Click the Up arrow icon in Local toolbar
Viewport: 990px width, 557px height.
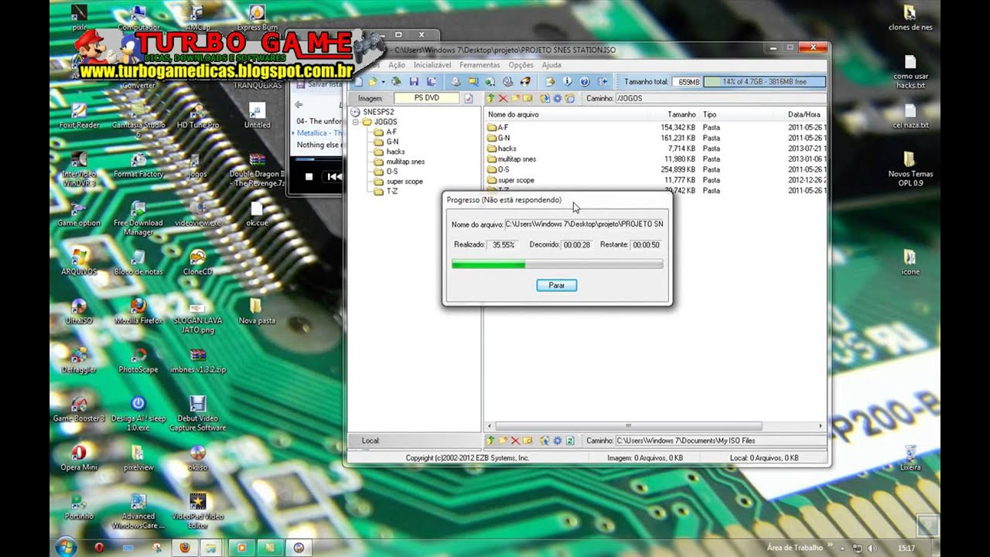coord(490,440)
